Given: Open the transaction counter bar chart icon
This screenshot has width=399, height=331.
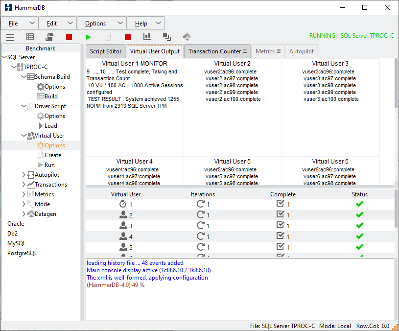Looking at the screenshot, I should [x=147, y=37].
